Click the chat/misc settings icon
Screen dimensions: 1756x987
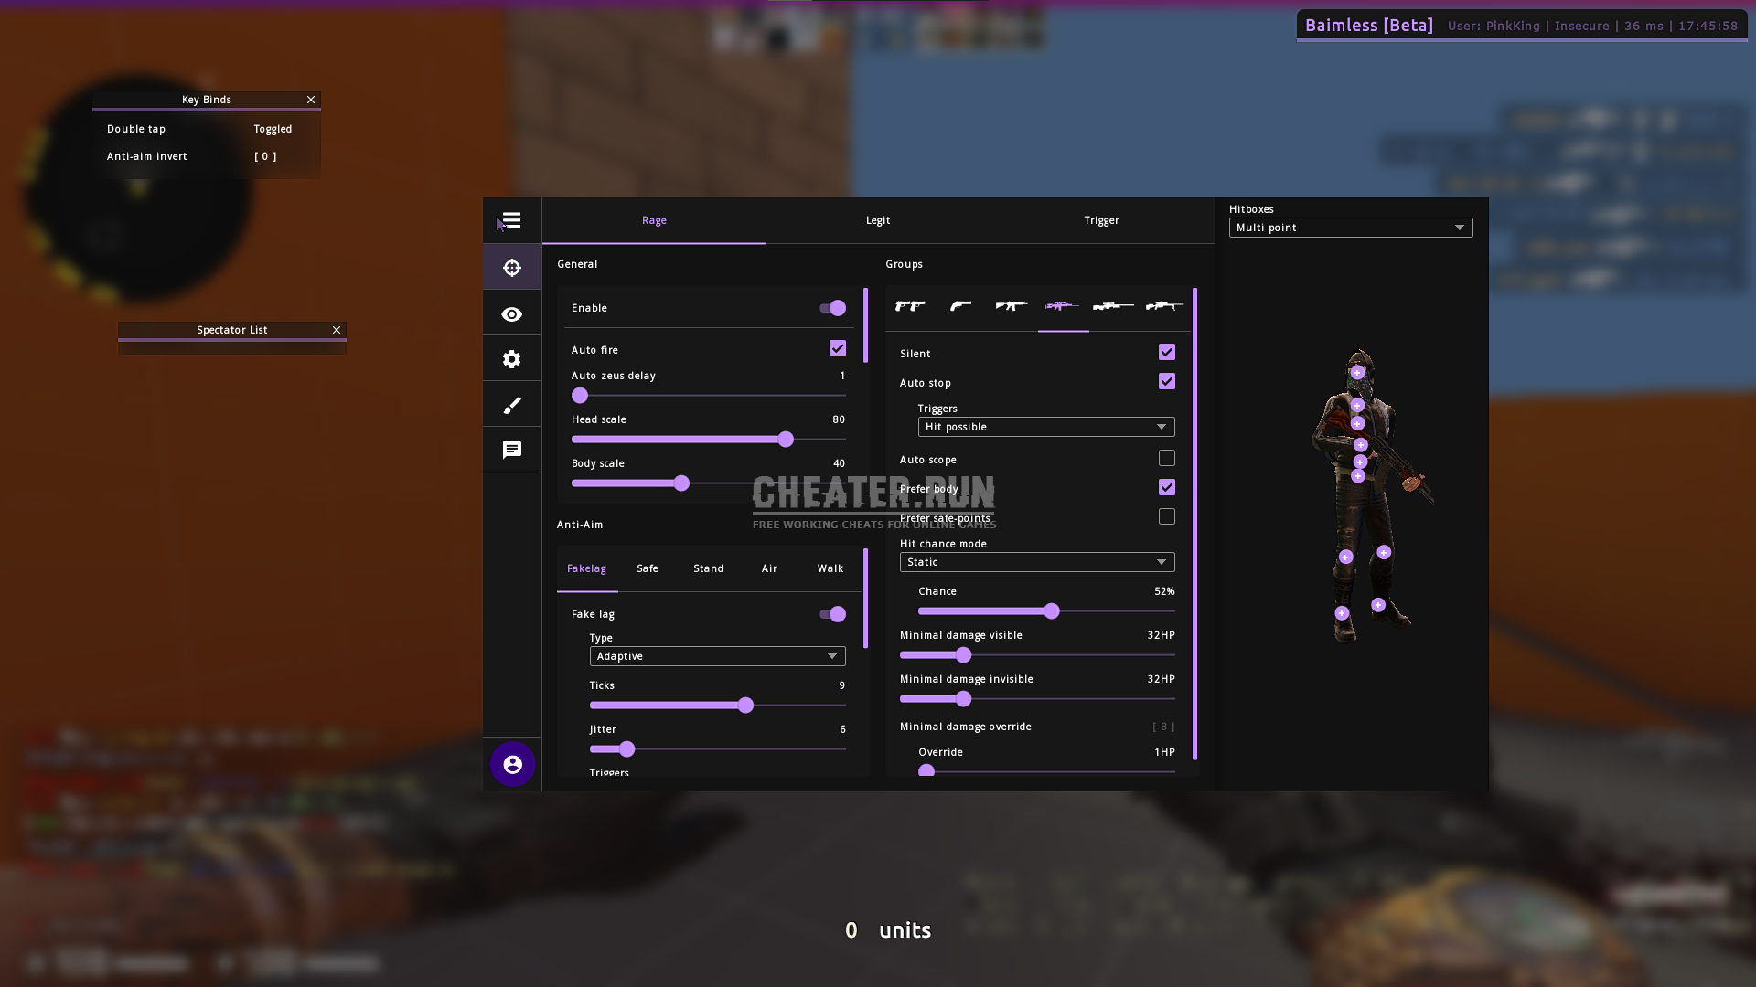pos(511,450)
